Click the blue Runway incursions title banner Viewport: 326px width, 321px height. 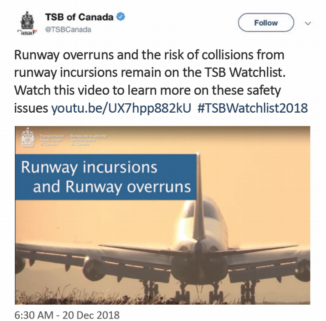[106, 177]
